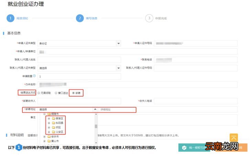Image resolution: width=251 pixels, height=156 pixels.
Task: Focus the 详细地址 input field
Action: pos(168,109)
